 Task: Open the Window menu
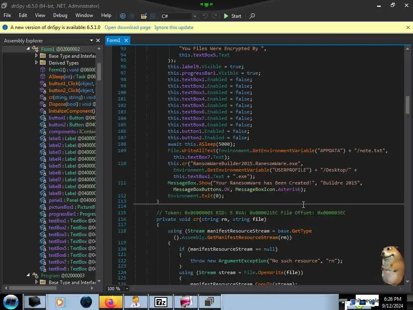pyautogui.click(x=84, y=16)
